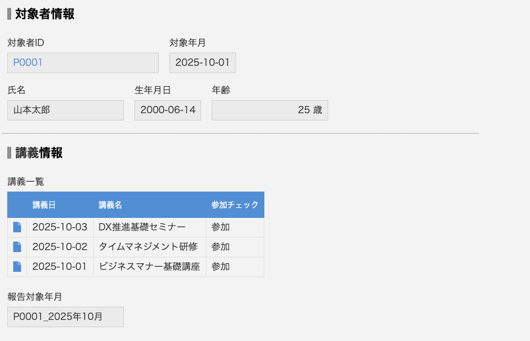This screenshot has height=341, width=530.
Task: Select the ビジネスマナー基礎講座 lecture name cell
Action: tap(149, 267)
